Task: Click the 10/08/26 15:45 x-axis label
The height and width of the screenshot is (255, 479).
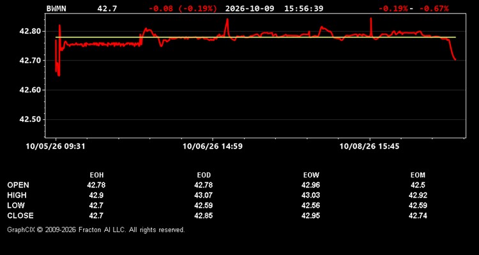Action: point(369,147)
